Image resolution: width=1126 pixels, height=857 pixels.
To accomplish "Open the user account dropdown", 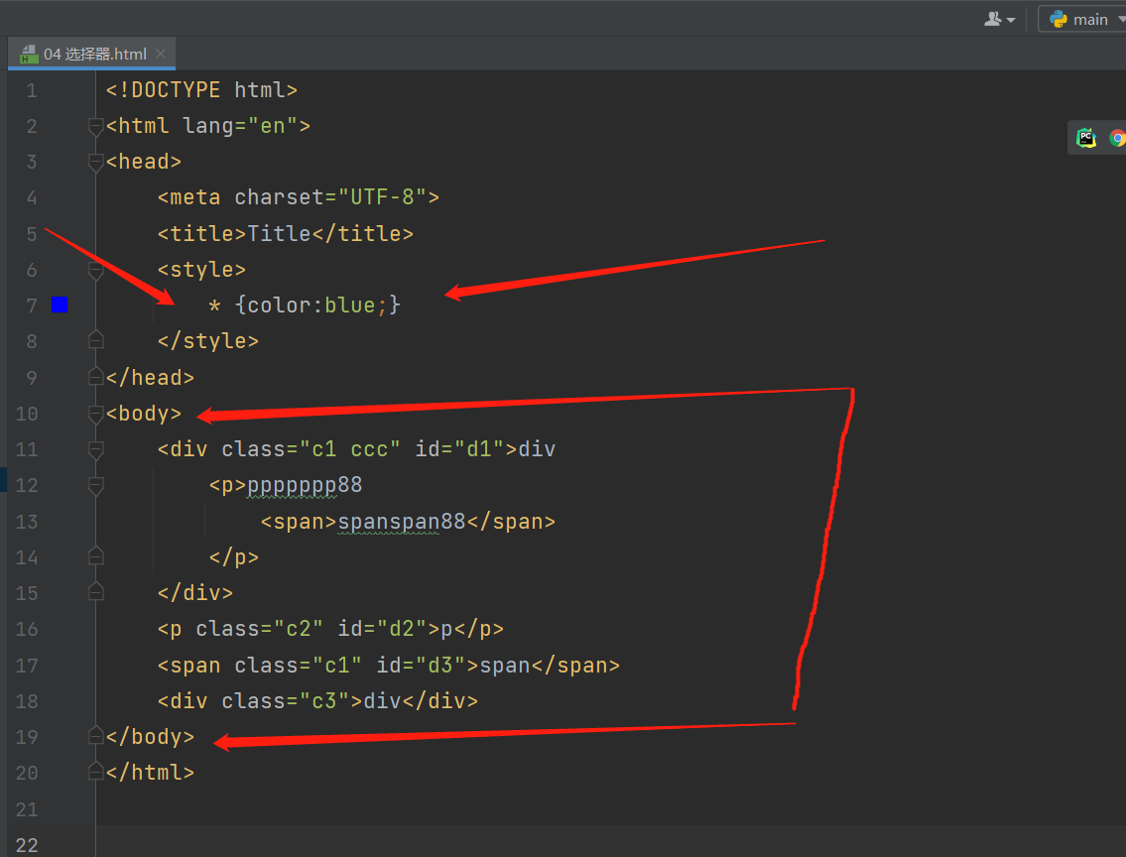I will pyautogui.click(x=999, y=20).
